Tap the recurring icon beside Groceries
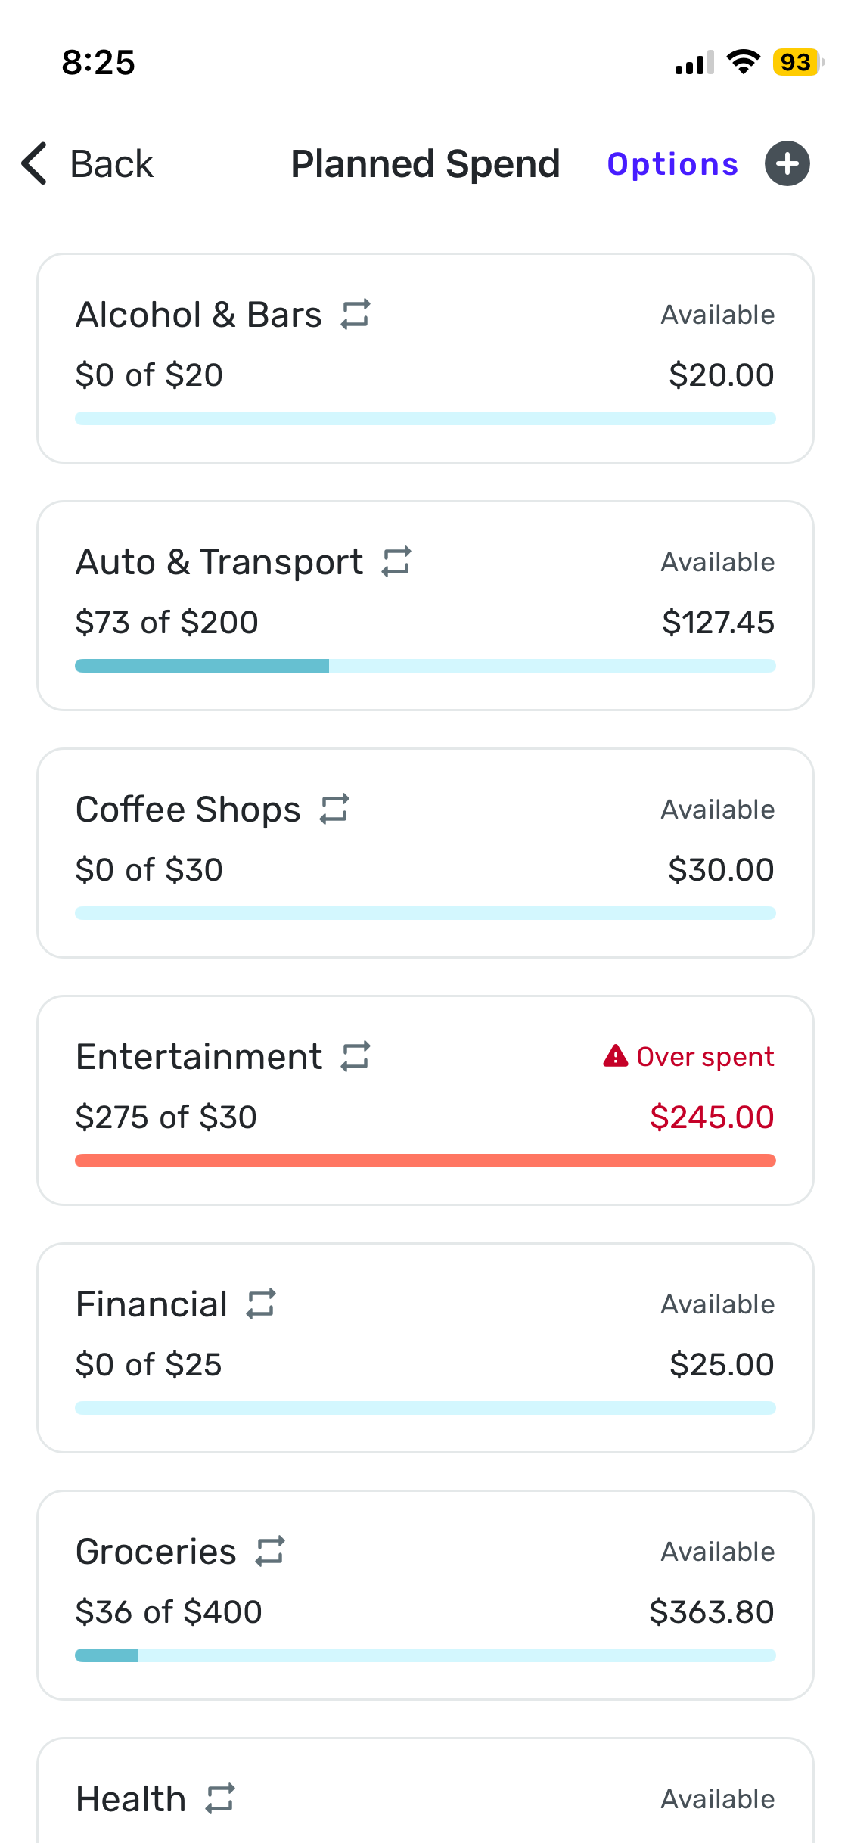851x1843 pixels. pos(270,1551)
